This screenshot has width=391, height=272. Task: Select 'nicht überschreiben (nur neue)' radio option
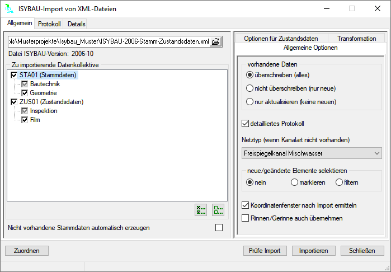[x=250, y=88]
